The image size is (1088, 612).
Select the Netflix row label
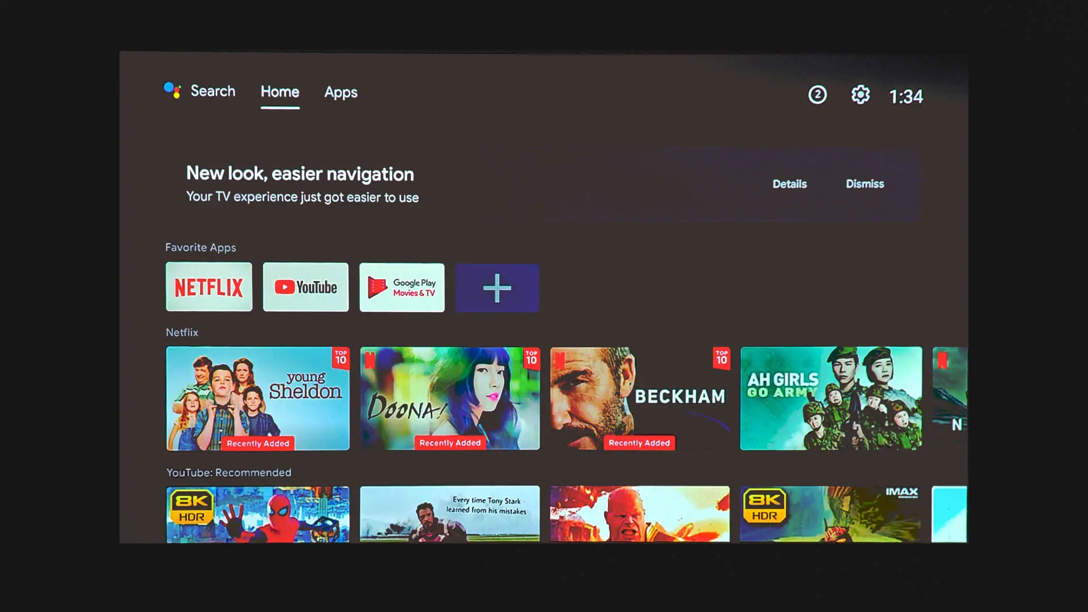(182, 333)
